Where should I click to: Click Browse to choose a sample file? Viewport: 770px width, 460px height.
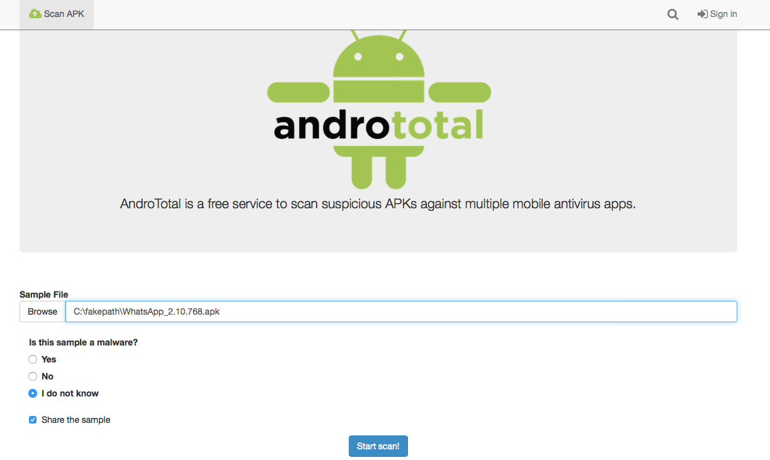coord(42,311)
